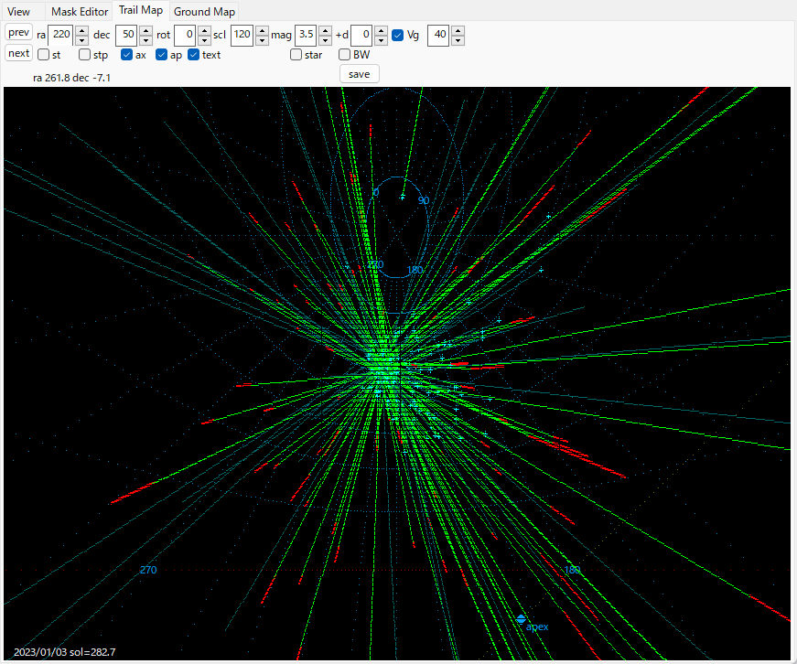The width and height of the screenshot is (797, 664).
Task: Increase the ra value with up arrow
Action: click(81, 30)
